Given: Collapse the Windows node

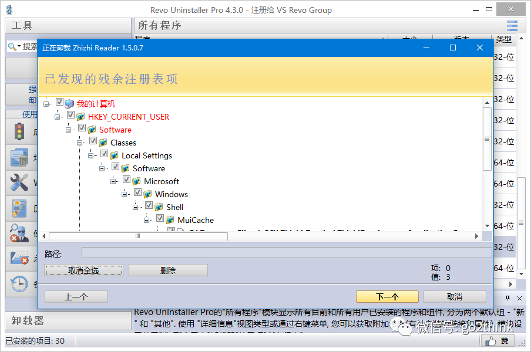Looking at the screenshot, I should pyautogui.click(x=125, y=194).
